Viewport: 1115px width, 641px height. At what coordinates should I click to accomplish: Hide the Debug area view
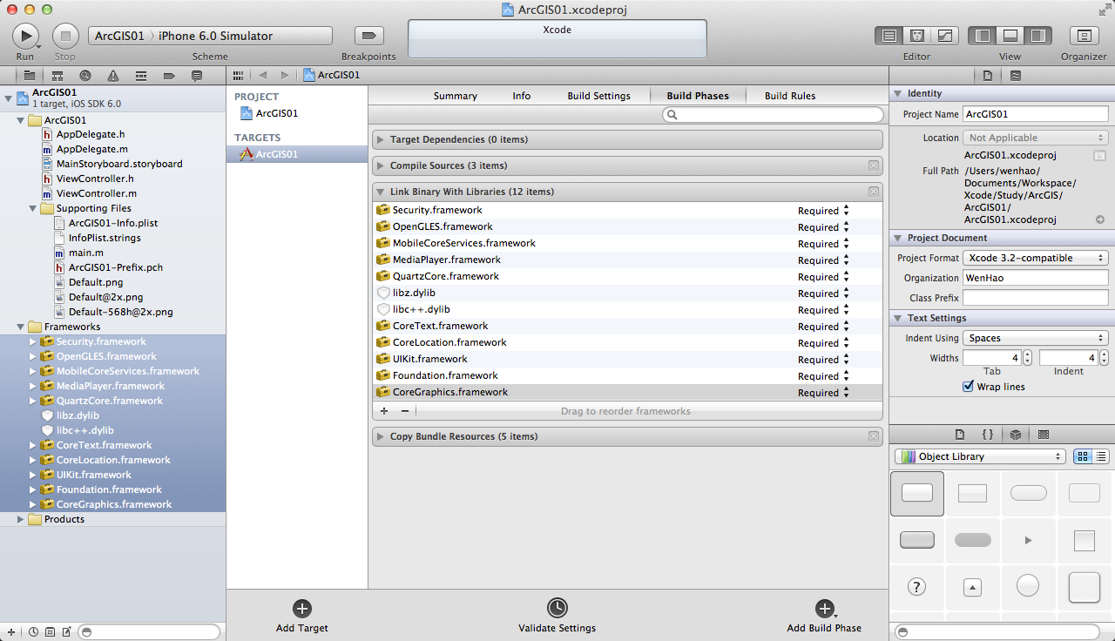tap(1010, 36)
